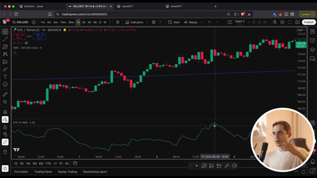
Task: Select the 1D date range
Action: [x=16, y=163]
